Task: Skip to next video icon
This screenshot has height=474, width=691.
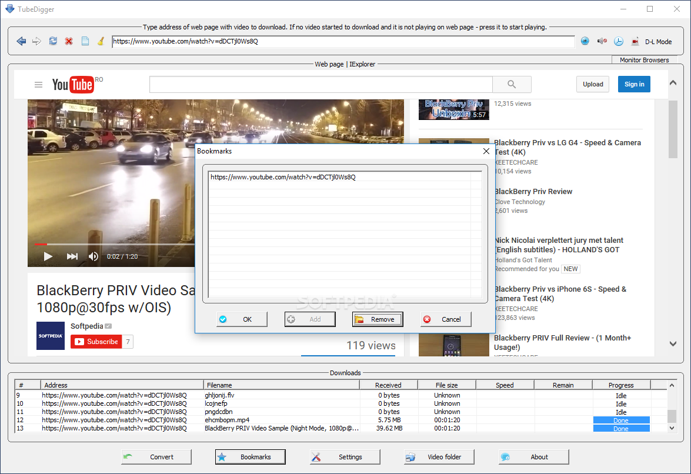Action: (72, 256)
